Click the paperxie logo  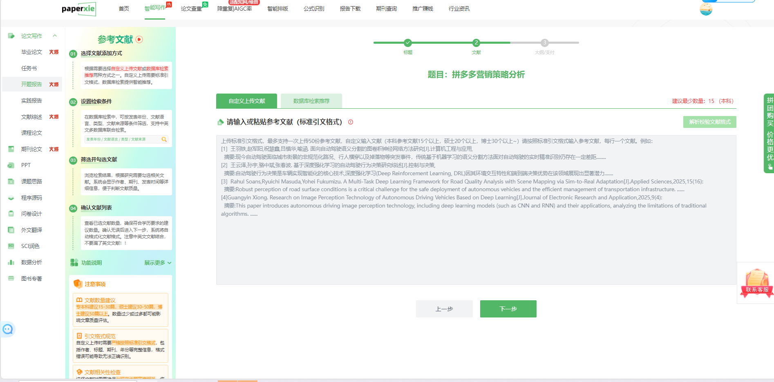point(79,9)
